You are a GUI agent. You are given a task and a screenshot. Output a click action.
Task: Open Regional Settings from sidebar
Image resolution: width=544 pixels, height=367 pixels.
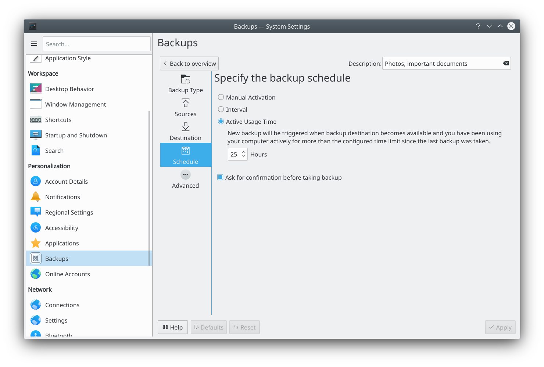point(69,212)
